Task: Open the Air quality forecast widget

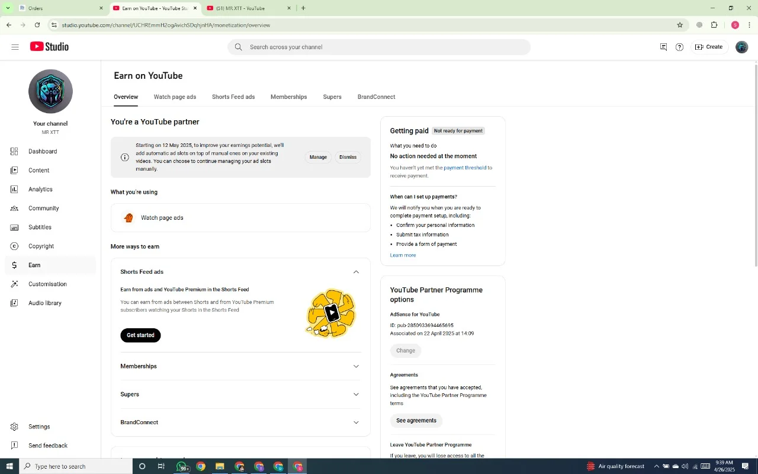Action: tap(615, 466)
